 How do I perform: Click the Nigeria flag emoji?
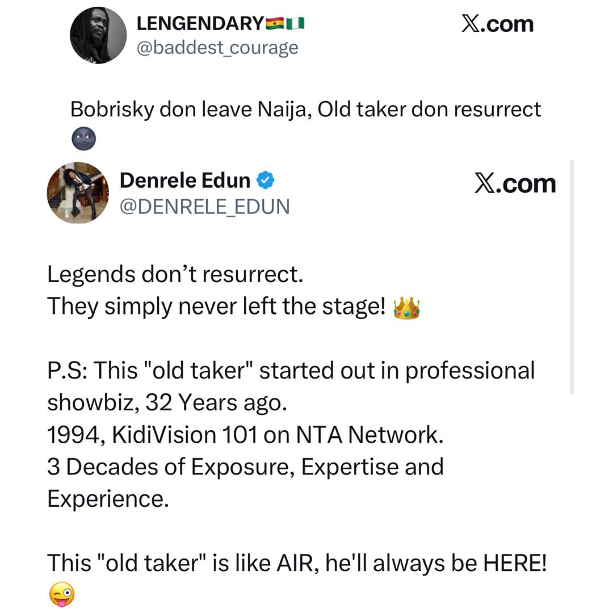click(295, 23)
